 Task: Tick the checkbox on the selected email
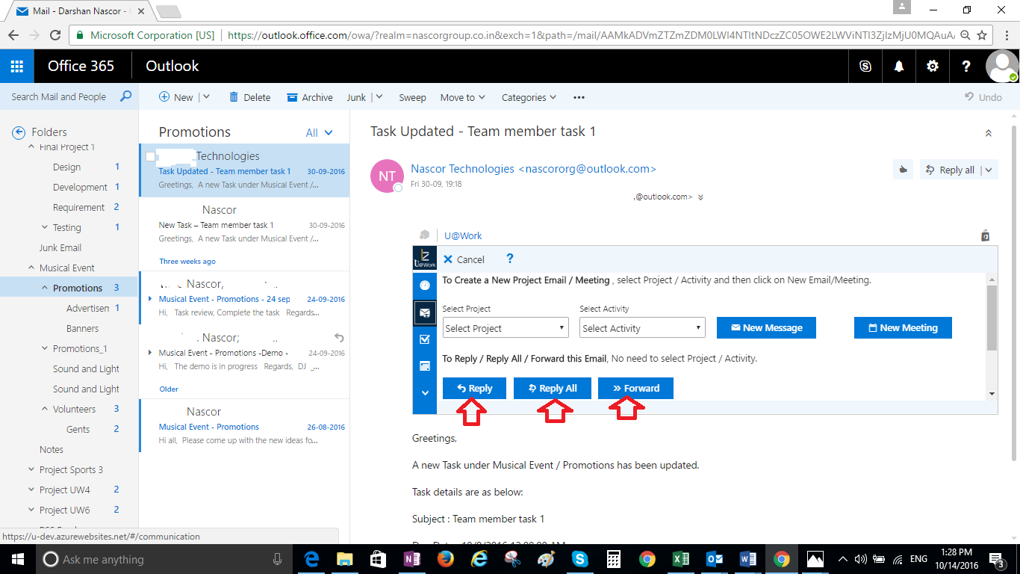(x=151, y=156)
